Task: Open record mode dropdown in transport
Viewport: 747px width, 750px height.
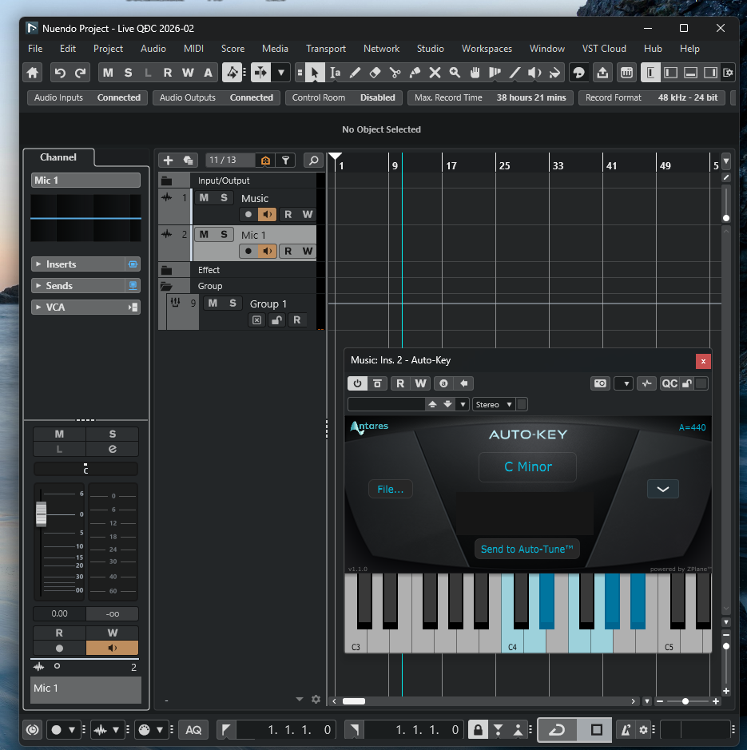Action: point(72,730)
